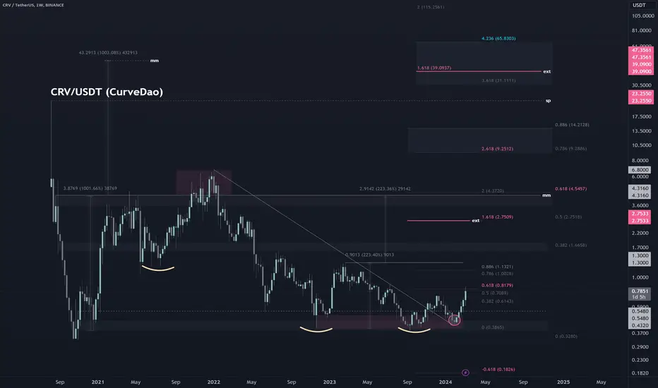Click the purple lightning event icon
The width and height of the screenshot is (658, 388).
click(465, 372)
